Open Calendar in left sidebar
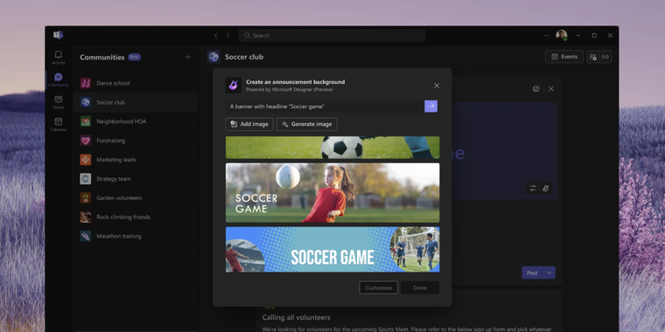This screenshot has width=665, height=332. pyautogui.click(x=58, y=124)
